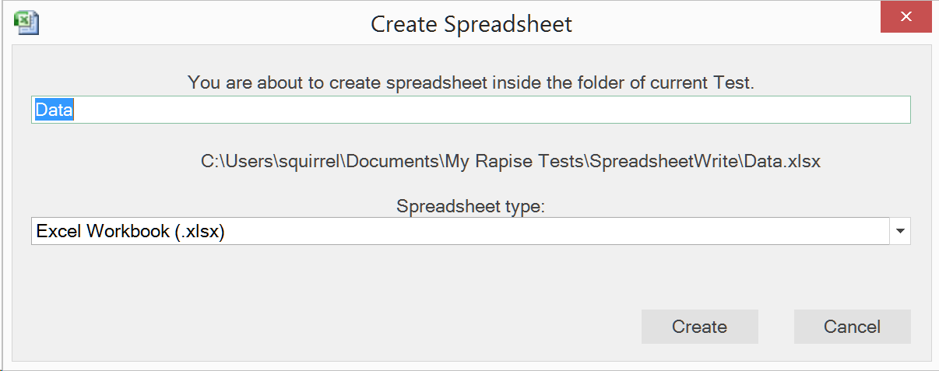This screenshot has height=371, width=939.
Task: Open the "Excel Workbook (.xlsx)" combo box
Action: click(459, 231)
